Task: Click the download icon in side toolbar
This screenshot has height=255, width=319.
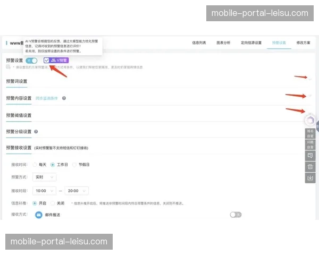Action: [310, 178]
